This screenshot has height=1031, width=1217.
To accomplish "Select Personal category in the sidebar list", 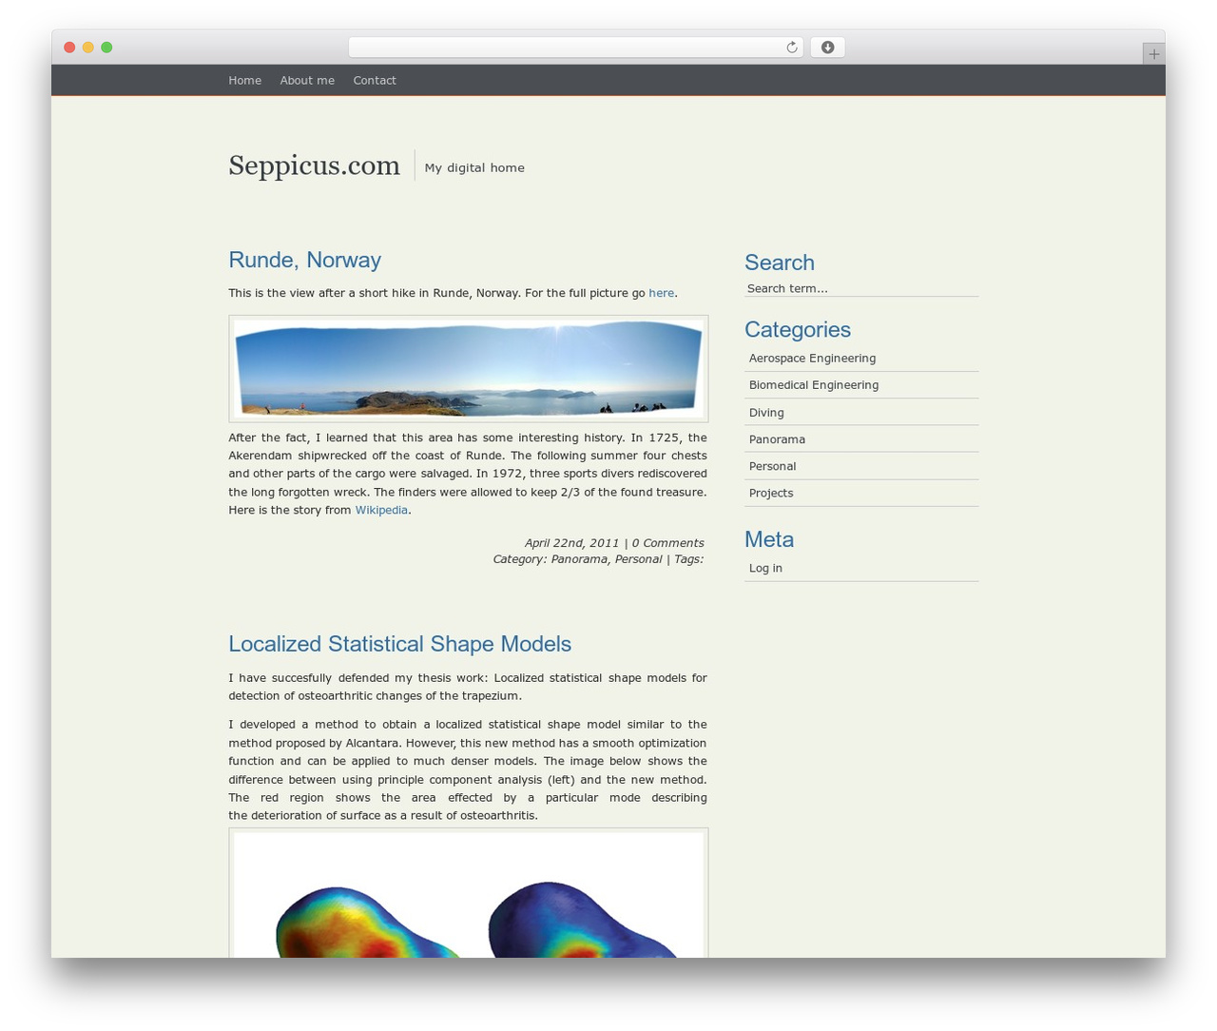I will pos(772,466).
